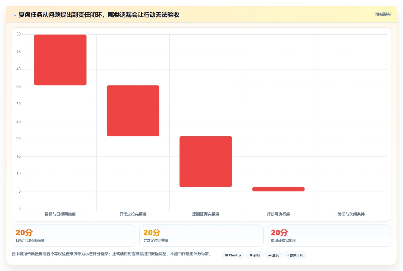Image resolution: width=403 pixels, height=271 pixels.
Task: Select the red bar for 原因证据完整度
Action: 206,162
